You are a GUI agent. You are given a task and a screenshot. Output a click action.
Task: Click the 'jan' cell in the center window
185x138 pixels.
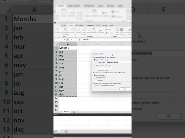click(x=68, y=52)
